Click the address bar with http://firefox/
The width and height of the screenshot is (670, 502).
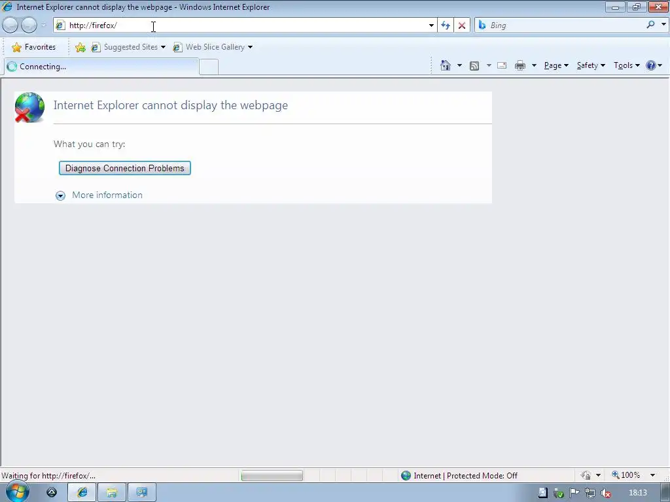click(245, 25)
